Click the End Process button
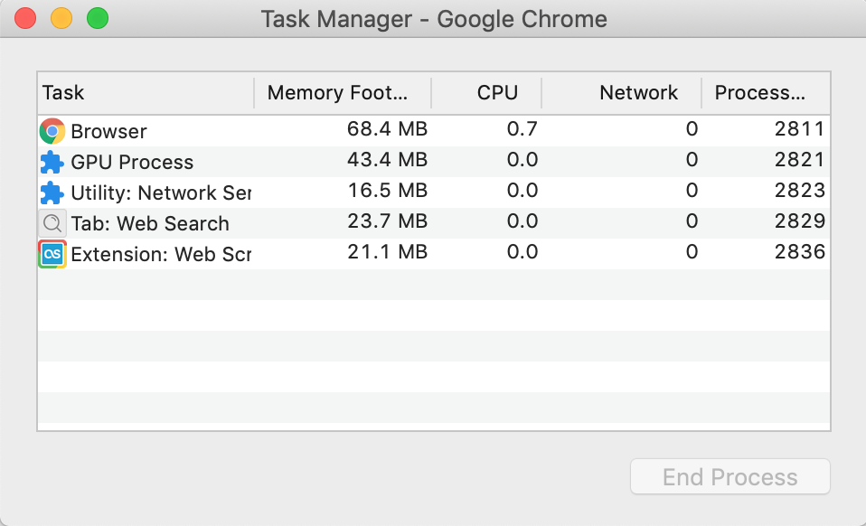This screenshot has width=866, height=526. click(x=730, y=477)
